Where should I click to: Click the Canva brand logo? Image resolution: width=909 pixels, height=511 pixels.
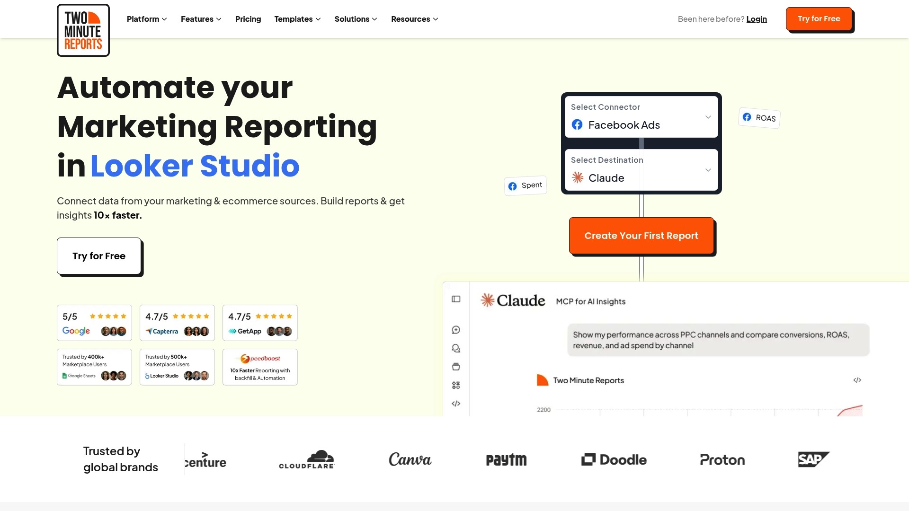pyautogui.click(x=410, y=459)
